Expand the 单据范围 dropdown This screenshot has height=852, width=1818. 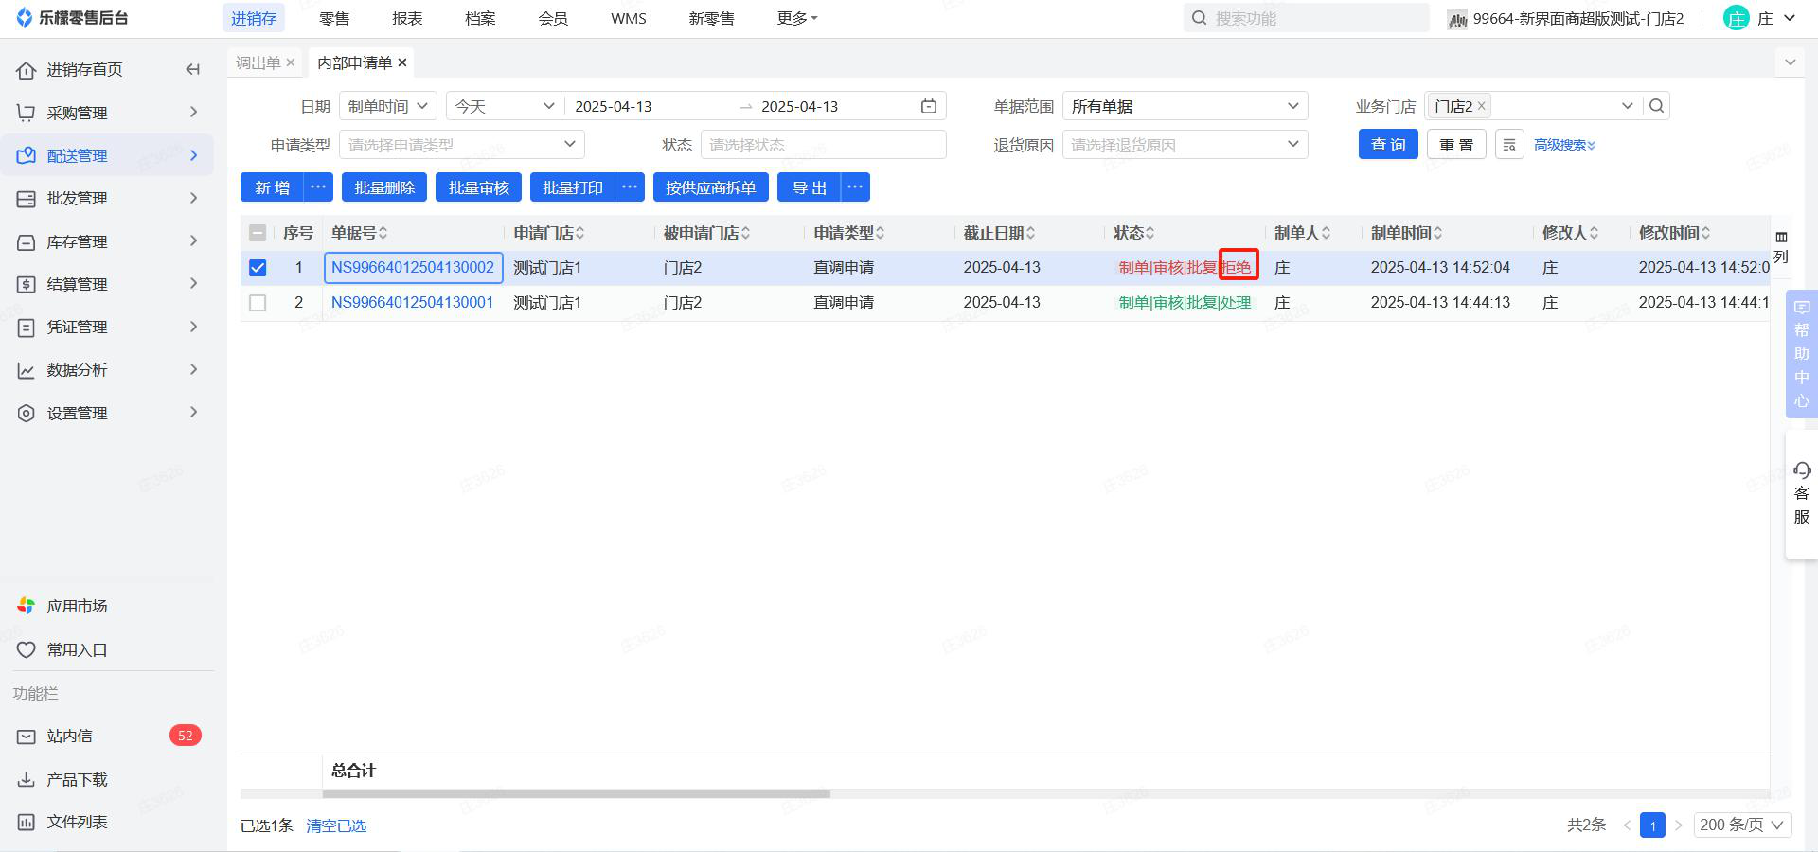pos(1185,106)
